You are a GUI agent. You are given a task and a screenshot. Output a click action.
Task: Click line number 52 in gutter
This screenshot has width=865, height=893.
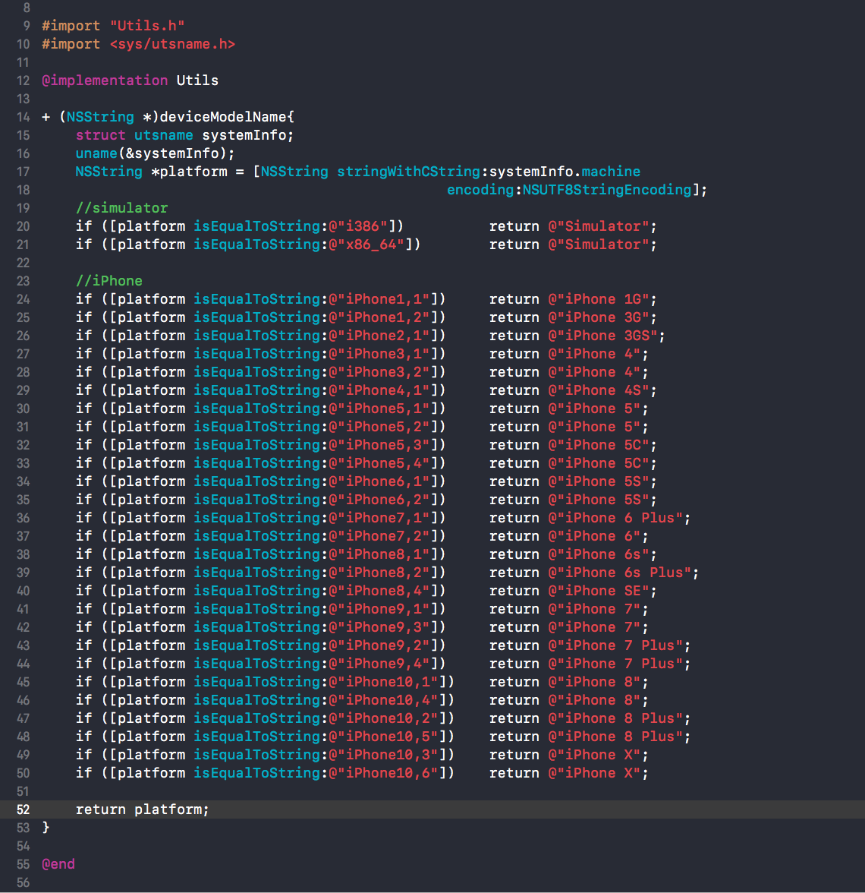pos(23,809)
